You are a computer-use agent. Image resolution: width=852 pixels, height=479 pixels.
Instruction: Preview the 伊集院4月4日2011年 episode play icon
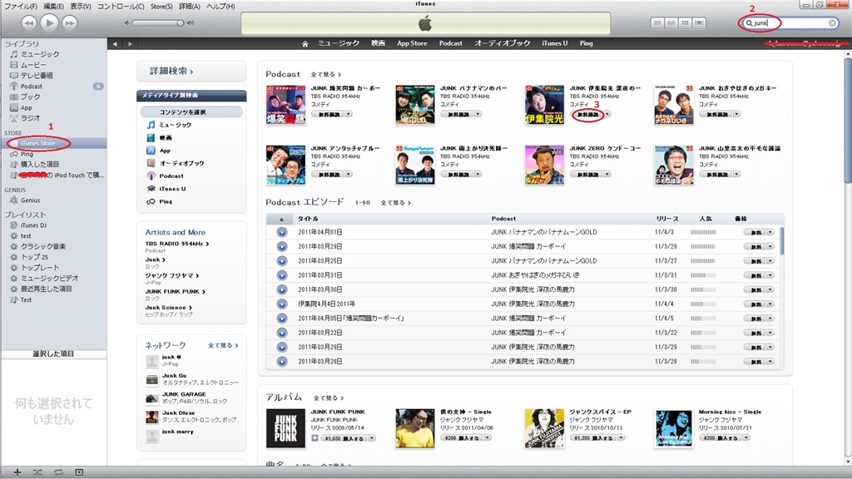[281, 304]
